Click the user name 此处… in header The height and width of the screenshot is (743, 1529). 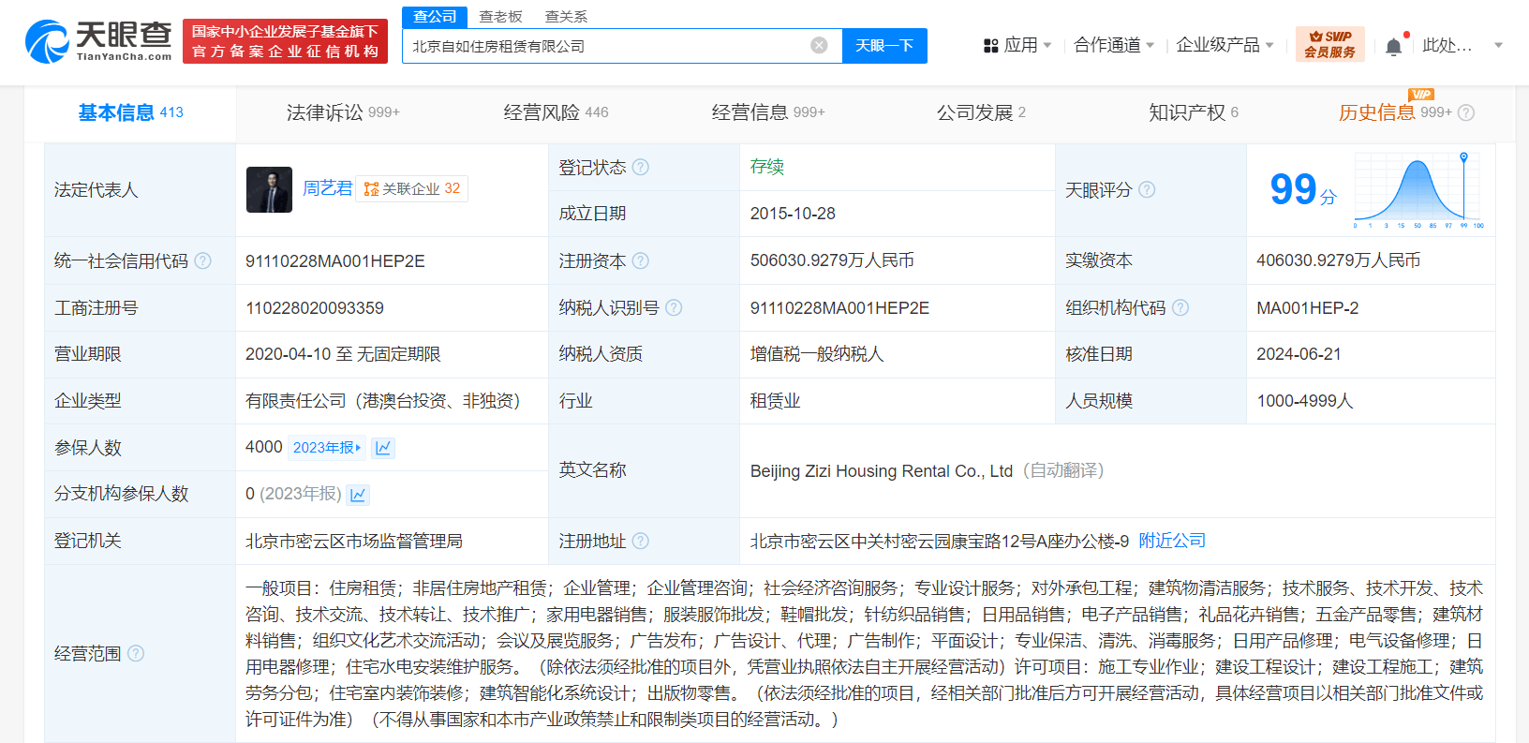click(1447, 45)
